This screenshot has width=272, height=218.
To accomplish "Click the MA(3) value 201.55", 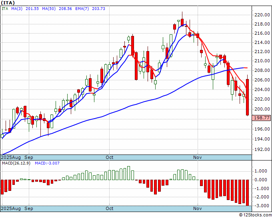I will pos(32,9).
